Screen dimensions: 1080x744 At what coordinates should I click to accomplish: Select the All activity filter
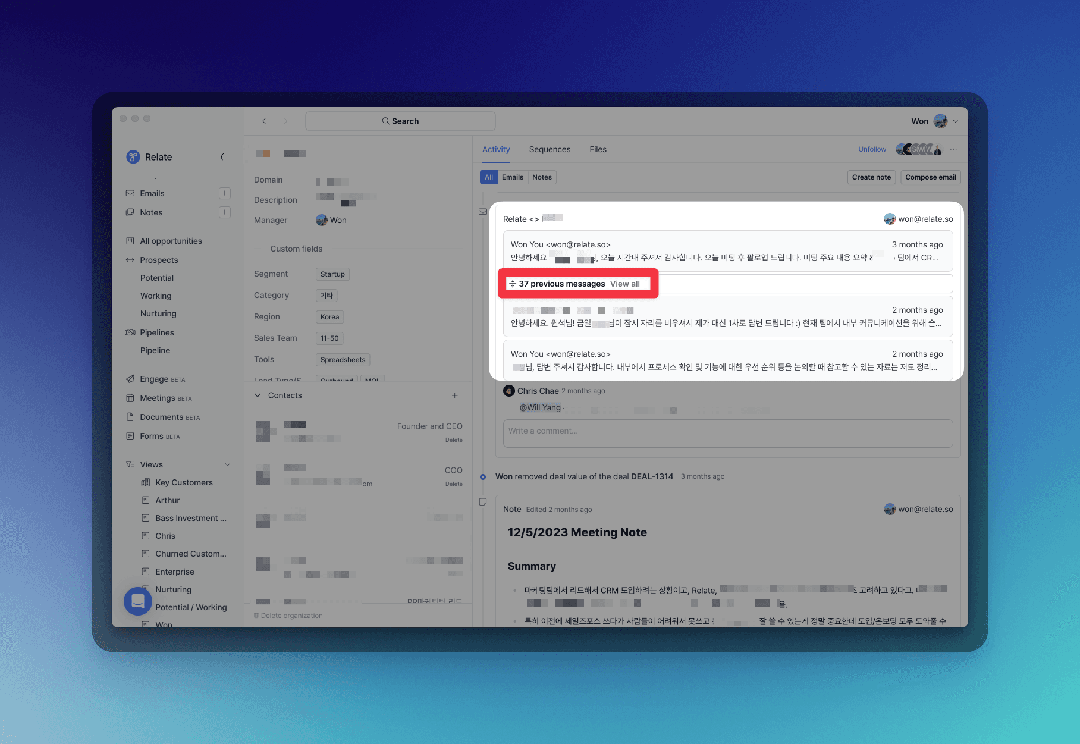(x=489, y=177)
